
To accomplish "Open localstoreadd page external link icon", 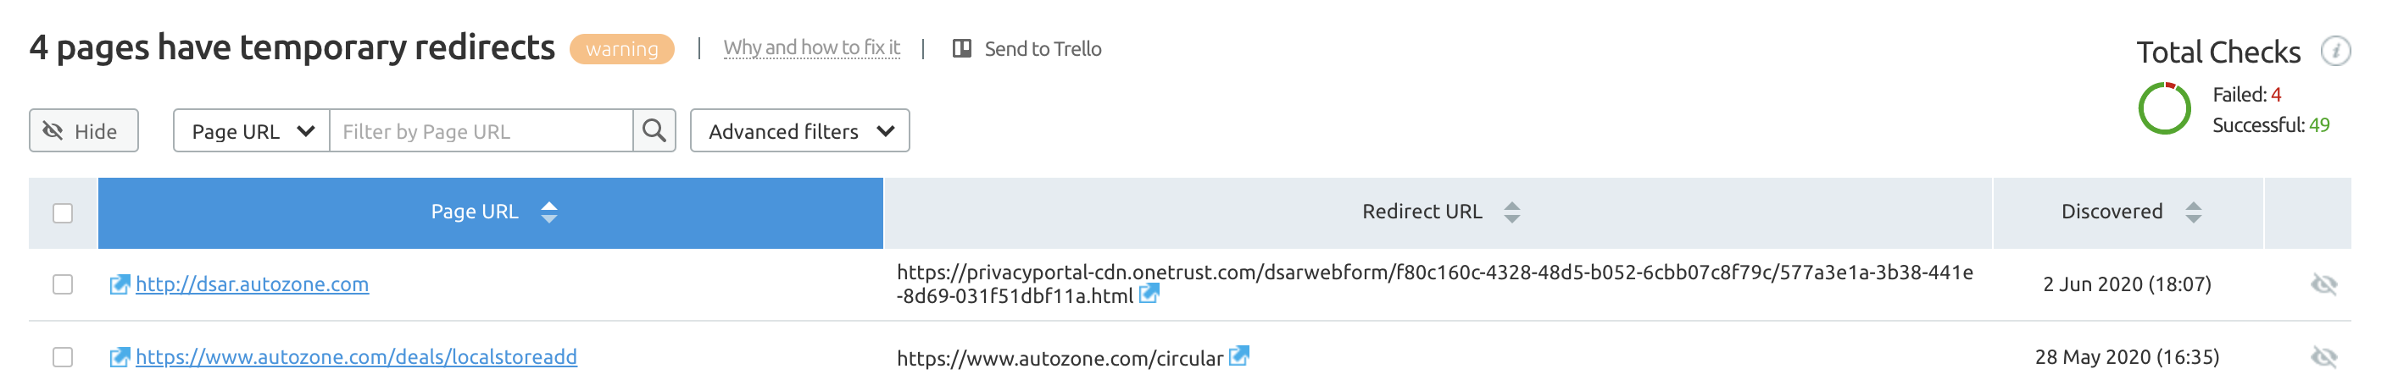I will coord(120,358).
